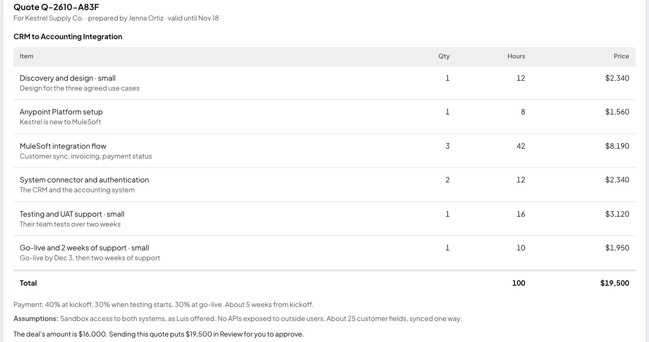Image resolution: width=649 pixels, height=342 pixels.
Task: Click the Qty column header
Action: (x=444, y=56)
